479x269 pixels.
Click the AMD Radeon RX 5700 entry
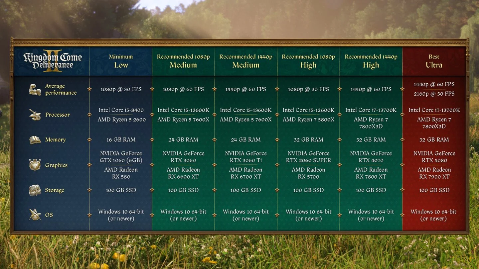[x=308, y=173]
